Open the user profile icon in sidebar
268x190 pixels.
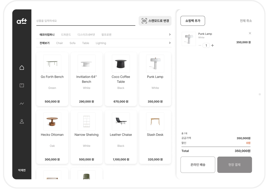click(x=22, y=122)
